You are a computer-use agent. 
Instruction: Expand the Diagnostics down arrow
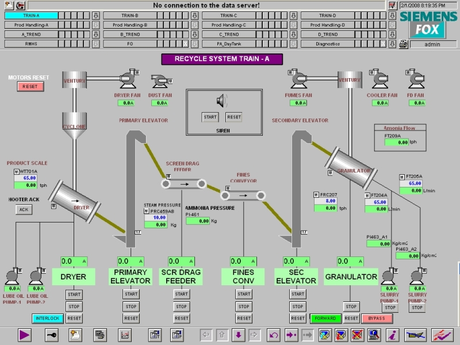[392, 44]
